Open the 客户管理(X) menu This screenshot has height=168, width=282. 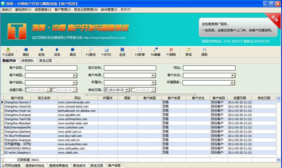pos(63,9)
